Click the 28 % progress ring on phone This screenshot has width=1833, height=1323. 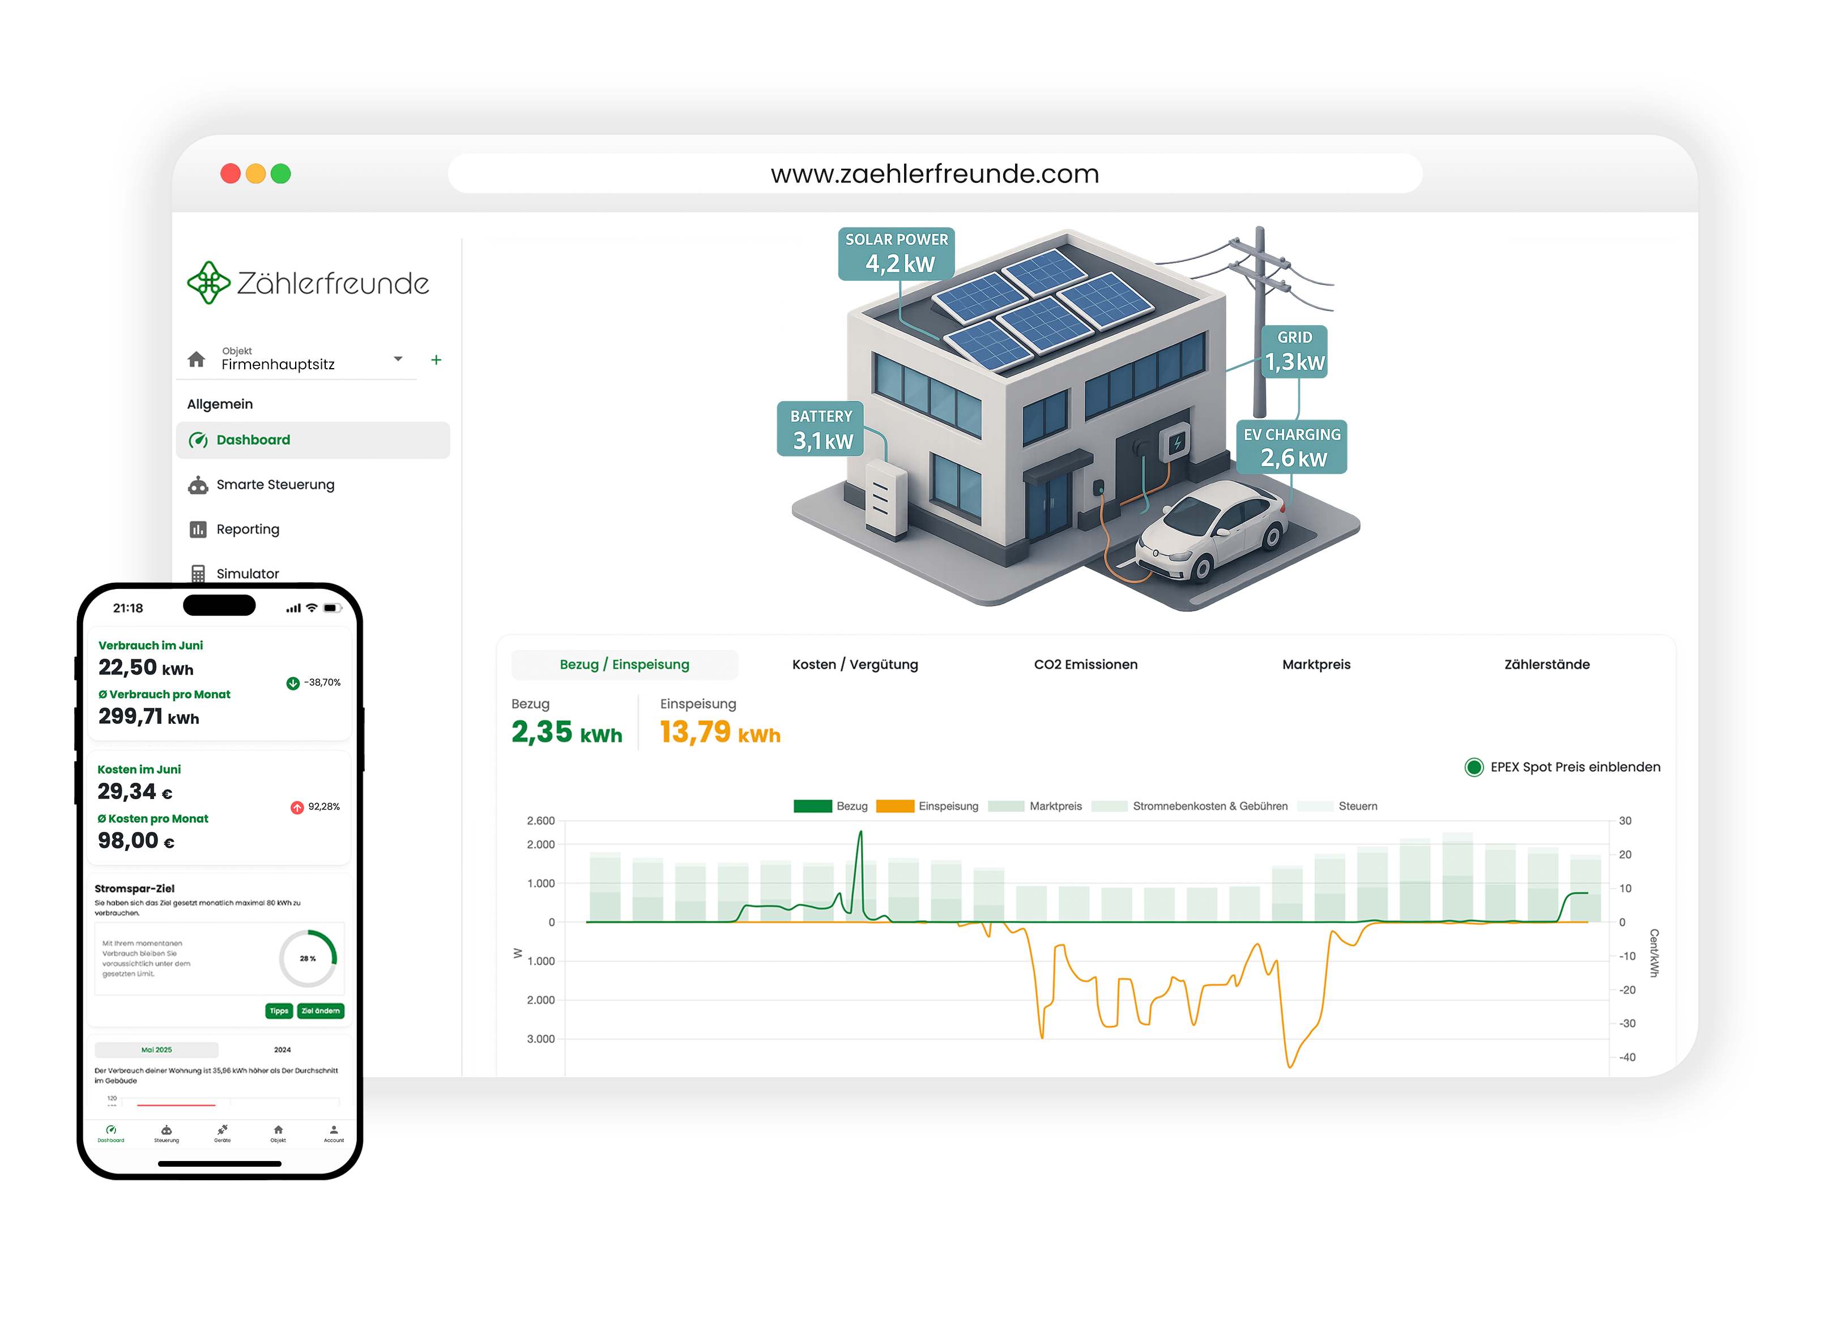pyautogui.click(x=308, y=958)
